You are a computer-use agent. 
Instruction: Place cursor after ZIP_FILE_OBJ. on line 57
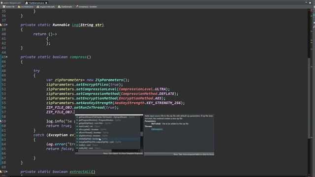[74, 112]
